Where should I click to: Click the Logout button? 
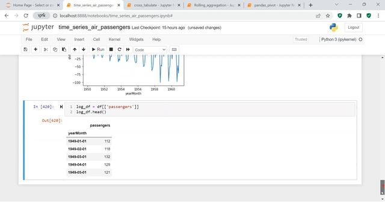353,28
